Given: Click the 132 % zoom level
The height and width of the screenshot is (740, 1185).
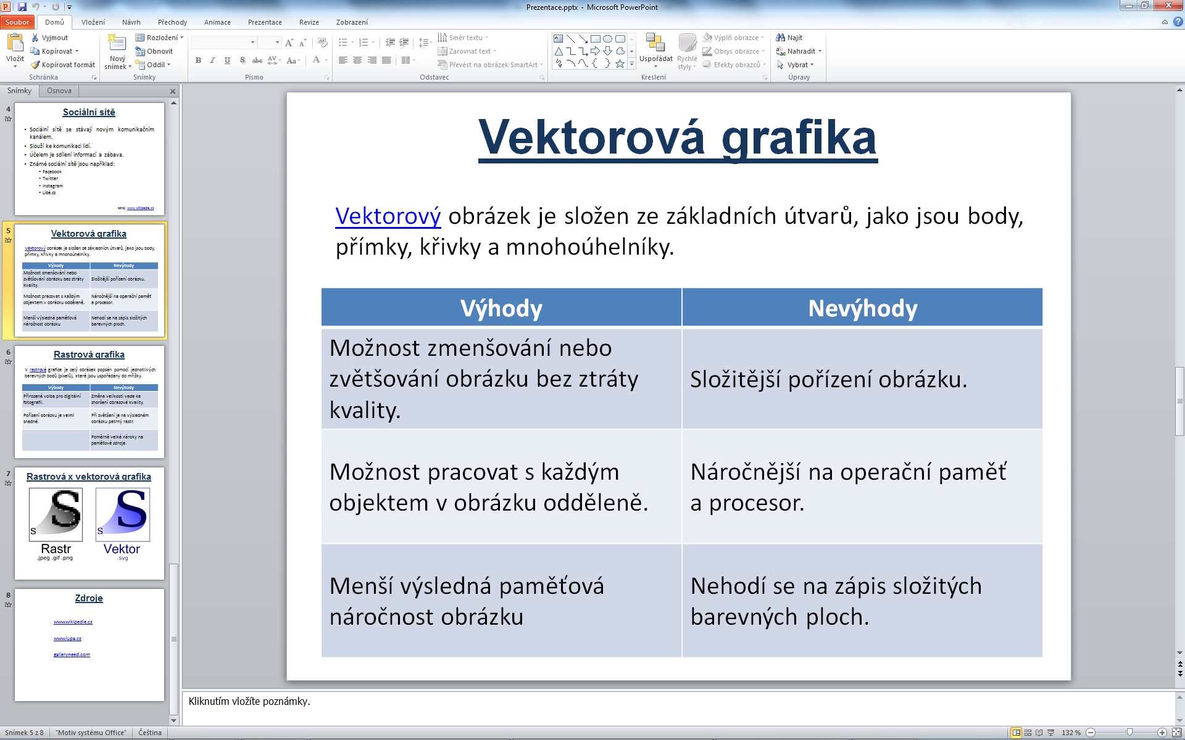Looking at the screenshot, I should 1071,733.
